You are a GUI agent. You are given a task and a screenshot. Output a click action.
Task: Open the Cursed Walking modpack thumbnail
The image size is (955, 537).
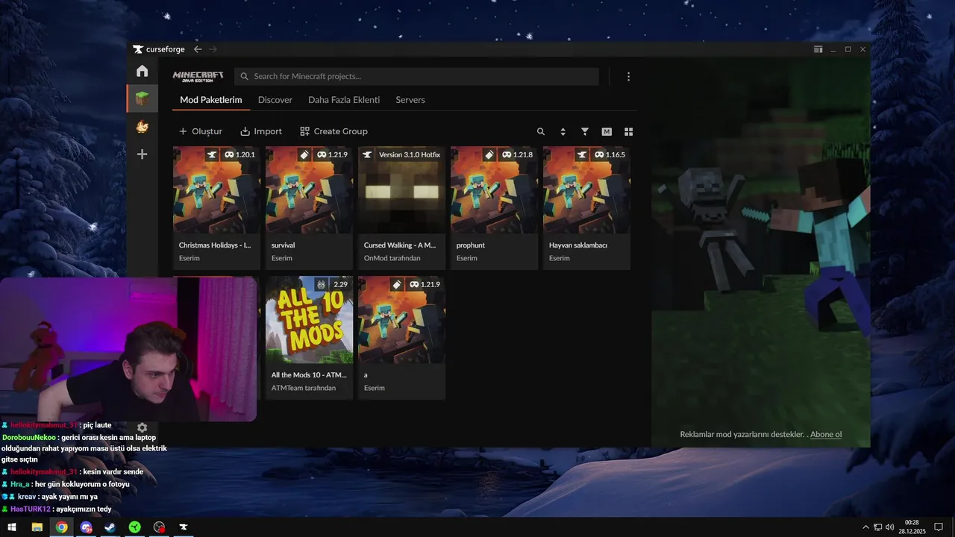(x=401, y=190)
